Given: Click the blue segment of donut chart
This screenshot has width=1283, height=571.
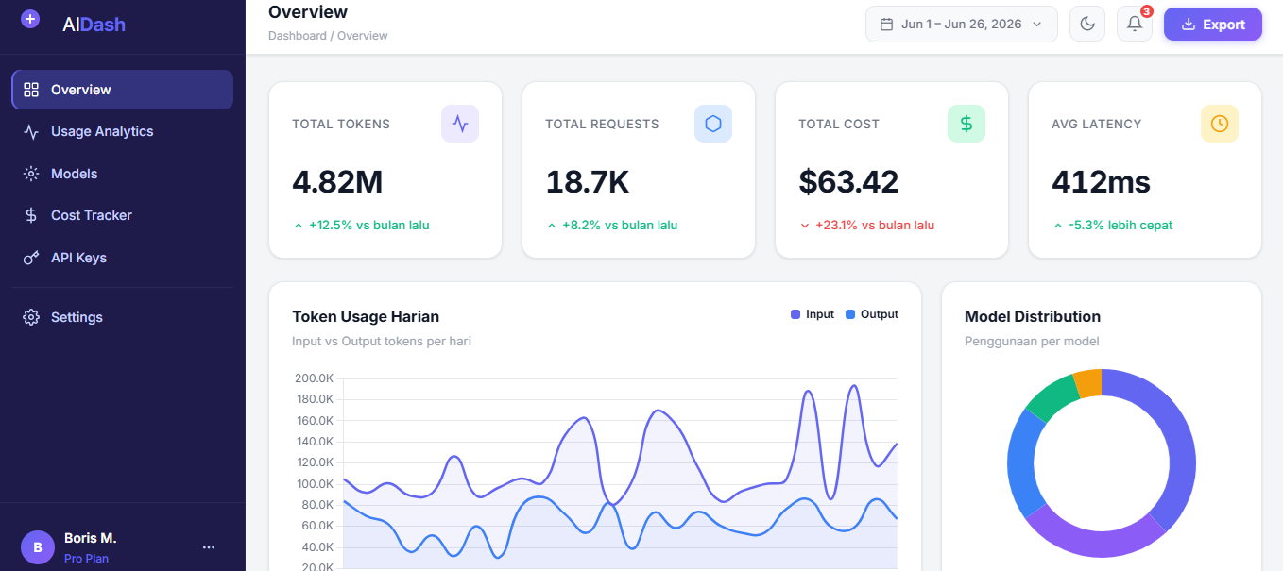Looking at the screenshot, I should click(x=1022, y=464).
